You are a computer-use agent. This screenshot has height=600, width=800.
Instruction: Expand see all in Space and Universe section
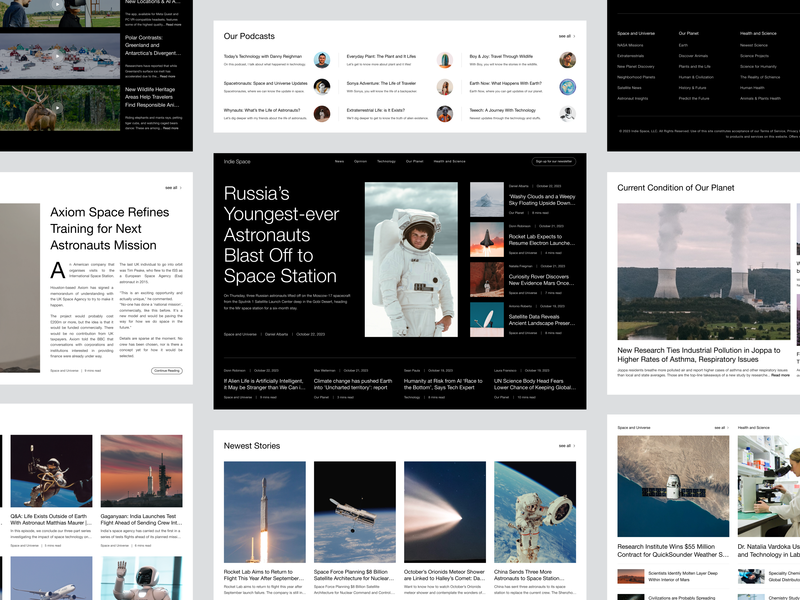click(721, 427)
